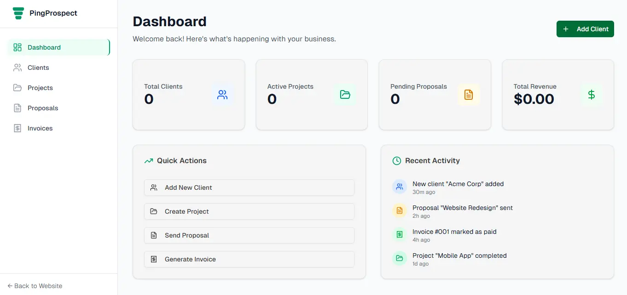This screenshot has width=627, height=295.
Task: Click the Send Proposal quick action
Action: click(x=249, y=235)
